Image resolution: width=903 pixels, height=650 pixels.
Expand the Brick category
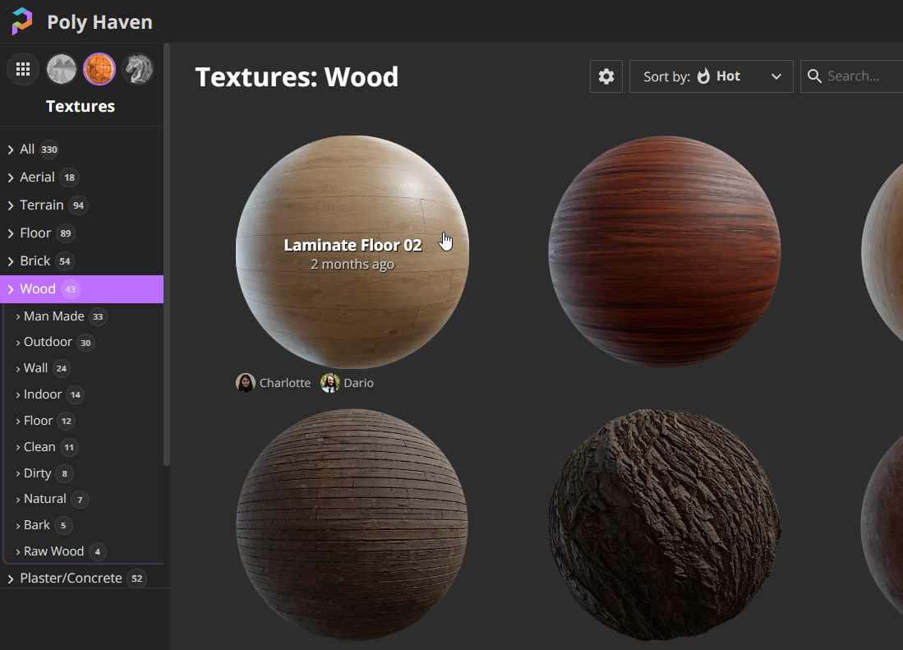tap(35, 261)
